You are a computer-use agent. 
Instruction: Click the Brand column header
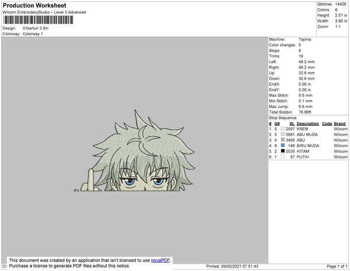pos(339,124)
